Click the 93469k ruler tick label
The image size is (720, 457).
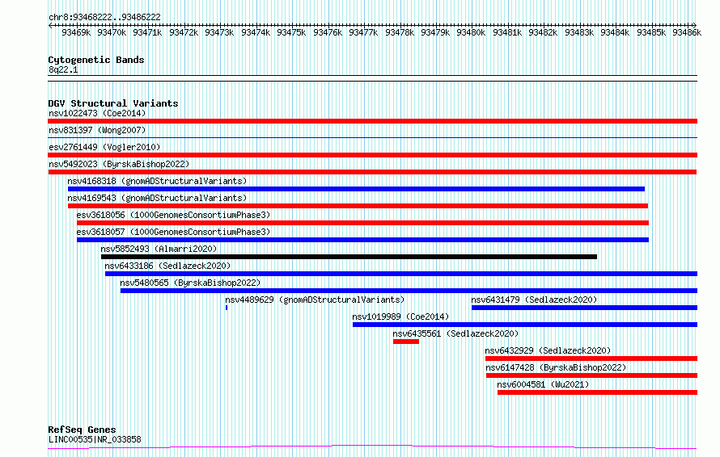click(76, 32)
